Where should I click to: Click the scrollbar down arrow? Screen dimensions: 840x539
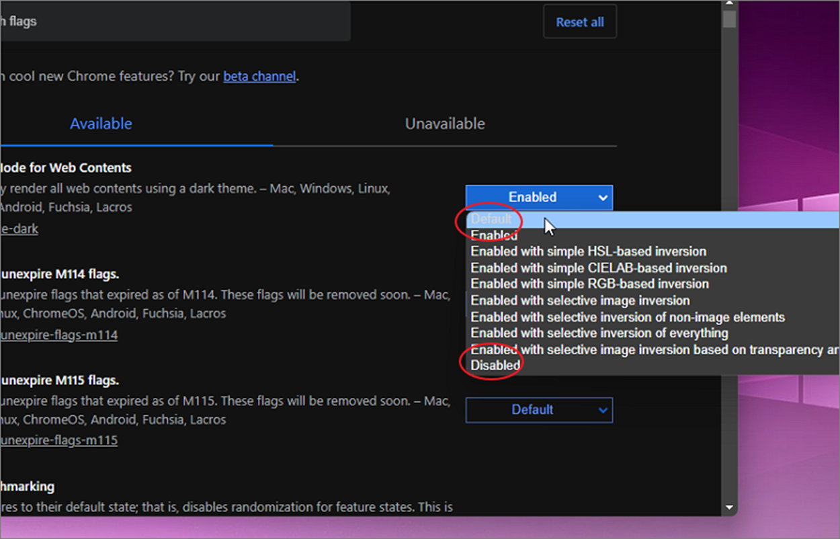[729, 507]
